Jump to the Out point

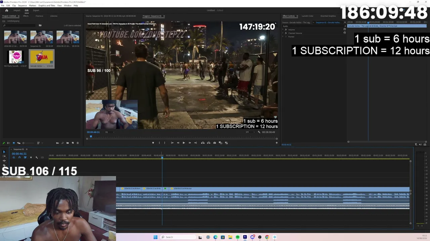point(196,143)
